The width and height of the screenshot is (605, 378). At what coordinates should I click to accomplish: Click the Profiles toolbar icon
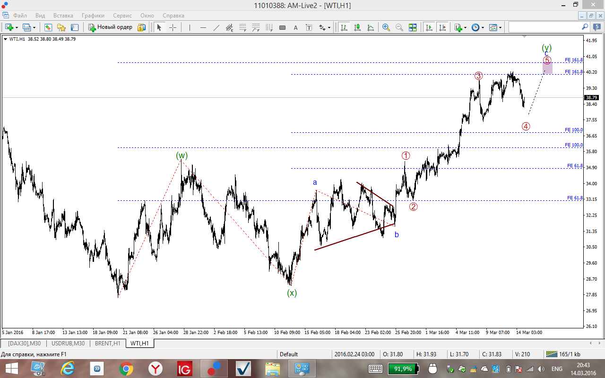[x=27, y=27]
